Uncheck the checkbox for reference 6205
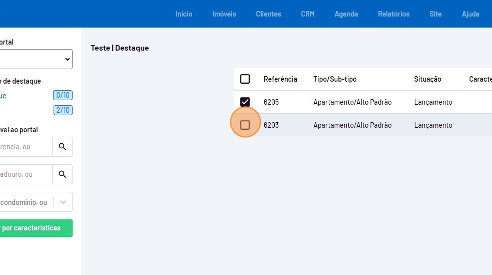This screenshot has height=275, width=492. 245,102
